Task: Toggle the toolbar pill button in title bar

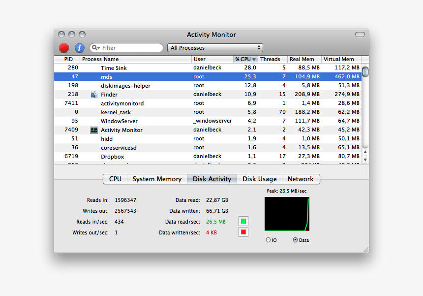Action: pos(360,34)
